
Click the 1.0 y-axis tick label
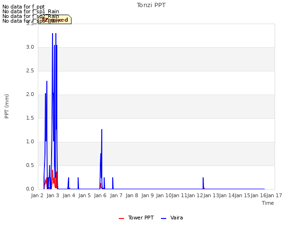30,142
